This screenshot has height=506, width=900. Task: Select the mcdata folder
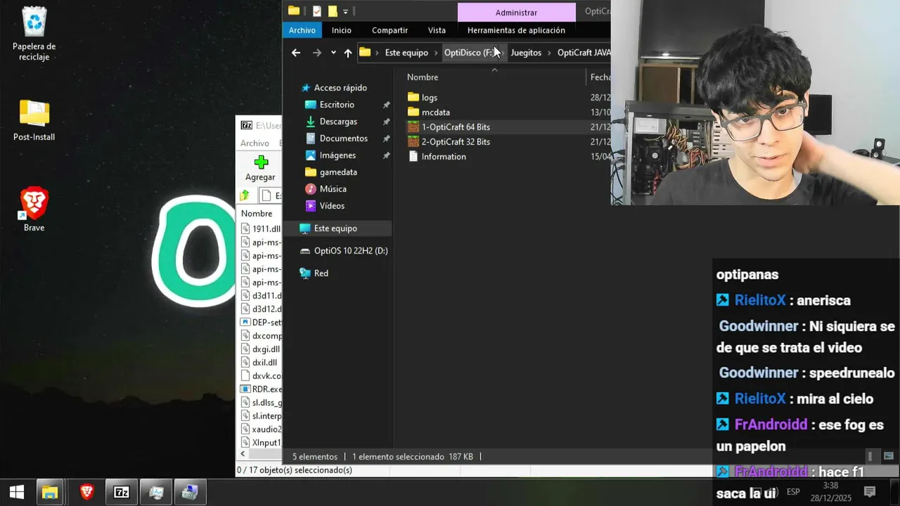pos(435,112)
